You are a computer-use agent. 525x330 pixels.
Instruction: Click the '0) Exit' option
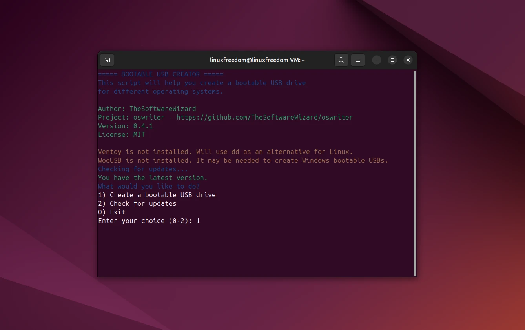[x=112, y=212]
